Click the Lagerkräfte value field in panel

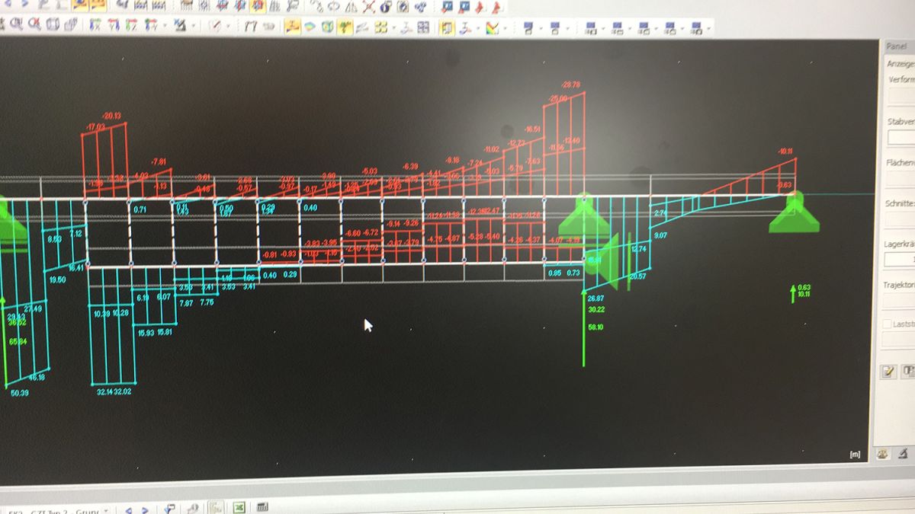(x=900, y=260)
